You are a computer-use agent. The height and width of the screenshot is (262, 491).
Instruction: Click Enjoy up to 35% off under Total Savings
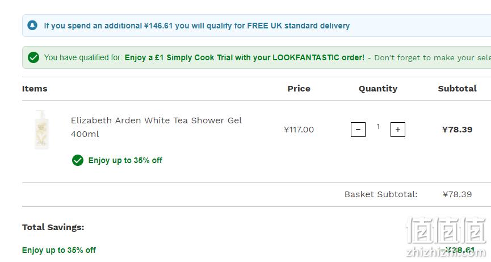tap(59, 250)
